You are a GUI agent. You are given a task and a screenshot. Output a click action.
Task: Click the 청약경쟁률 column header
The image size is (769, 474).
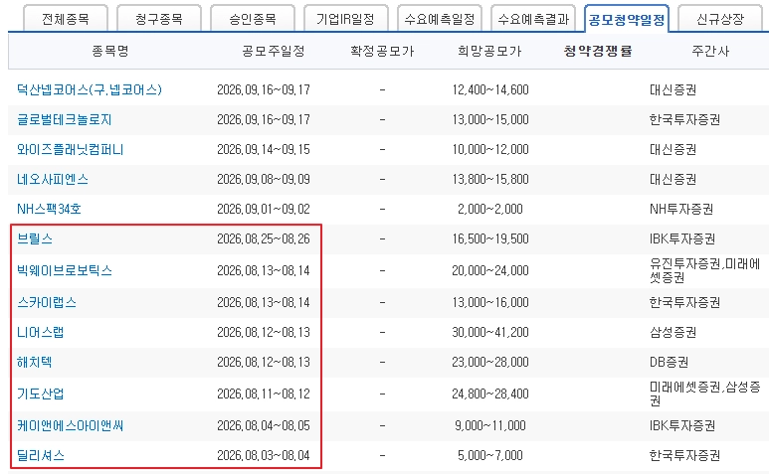[598, 51]
